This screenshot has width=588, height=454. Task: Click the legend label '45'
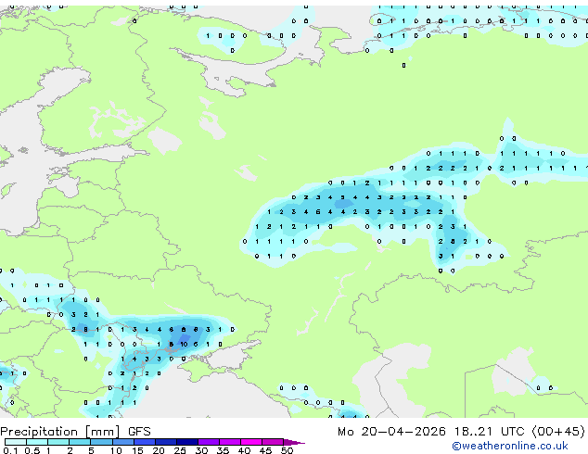tap(265, 450)
